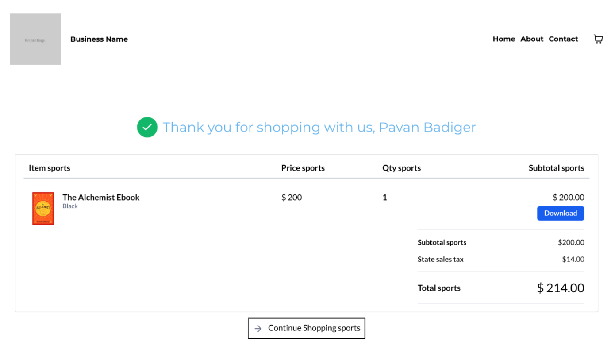
Task: Click the thank you heading text
Action: pos(319,127)
